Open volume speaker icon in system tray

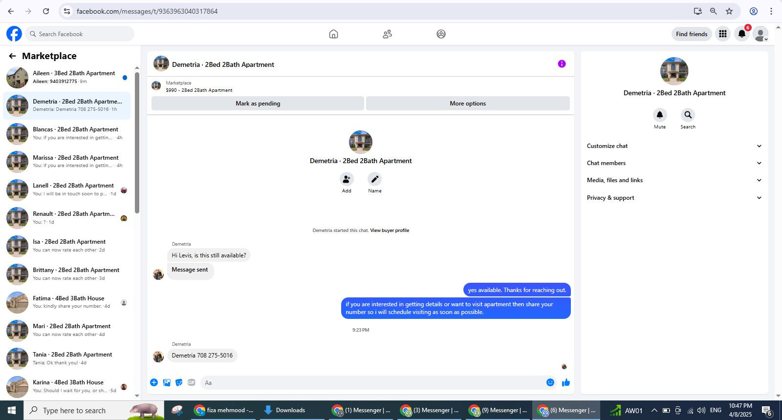tap(701, 410)
